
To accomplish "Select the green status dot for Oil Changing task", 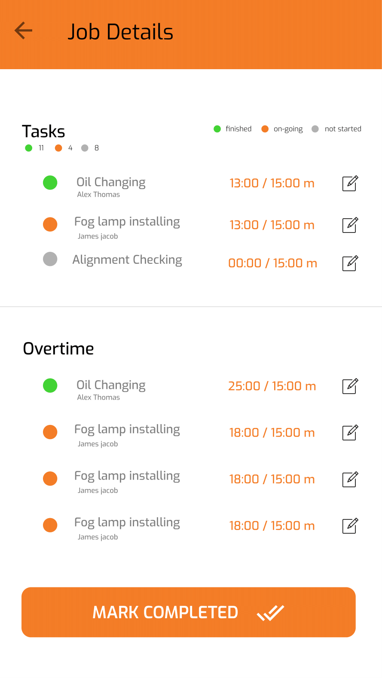I will tap(50, 183).
